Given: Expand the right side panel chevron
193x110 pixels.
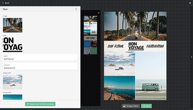Looking at the screenshot, I should tap(192, 57).
